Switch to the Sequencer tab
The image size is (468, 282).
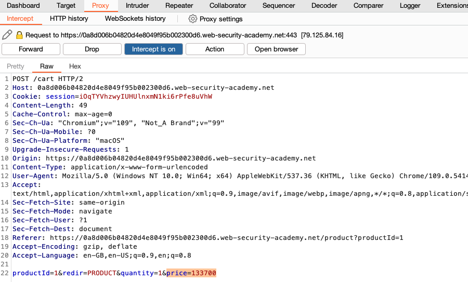pos(279,5)
